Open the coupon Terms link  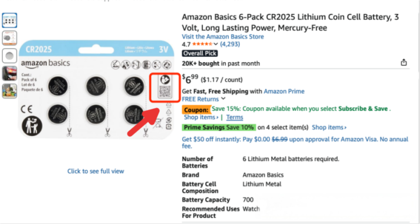(x=234, y=117)
